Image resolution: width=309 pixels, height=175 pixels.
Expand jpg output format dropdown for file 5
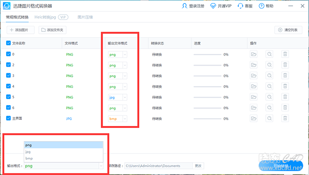pyautogui.click(x=125, y=97)
